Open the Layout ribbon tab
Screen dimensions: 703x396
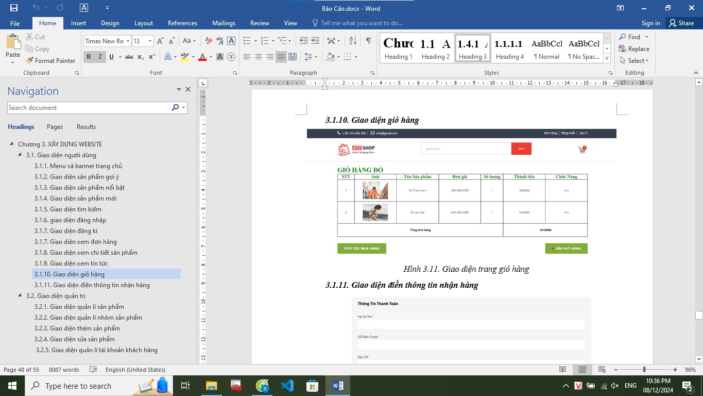144,23
